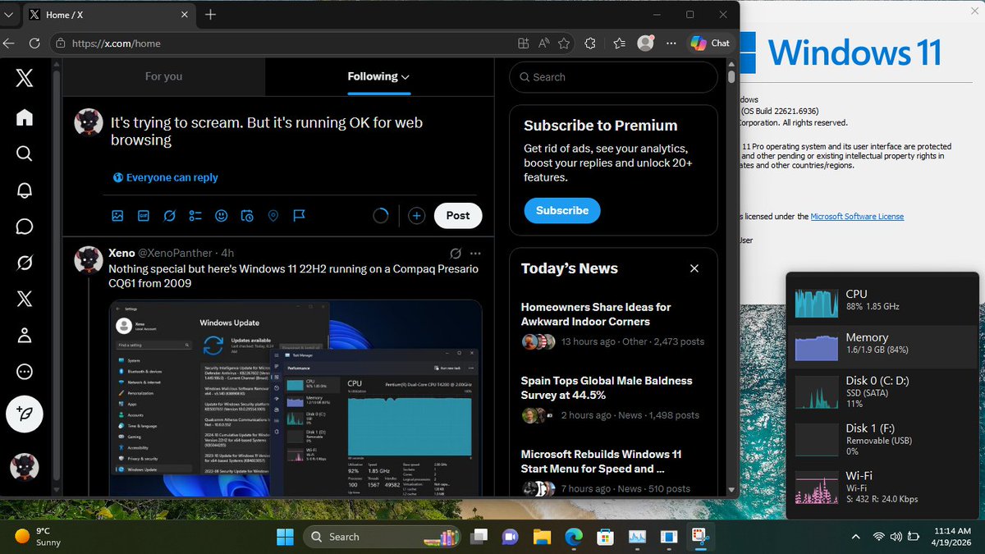Click Subscribe to Premium button
The width and height of the screenshot is (985, 554).
[562, 210]
